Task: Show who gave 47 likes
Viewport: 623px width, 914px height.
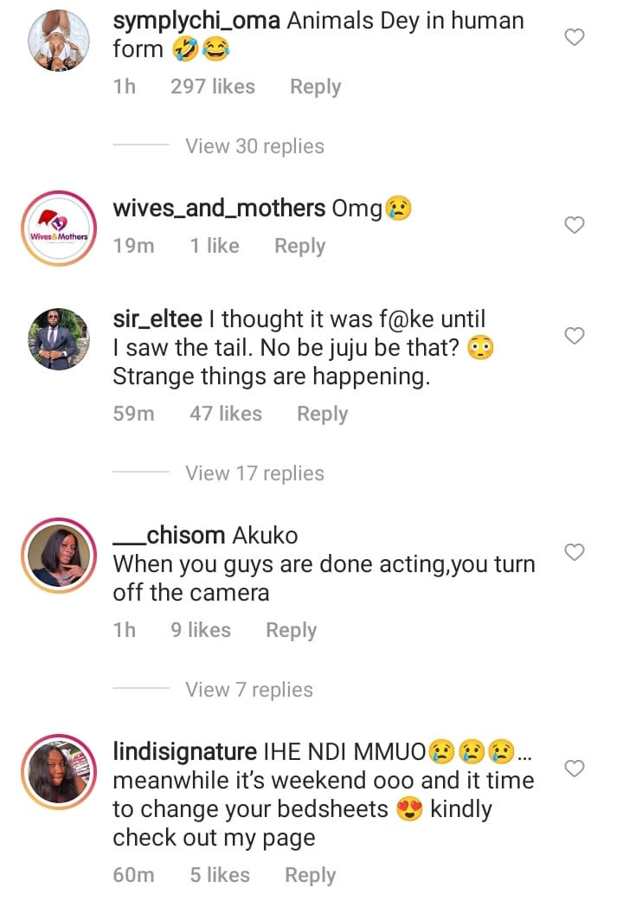Action: (x=226, y=414)
